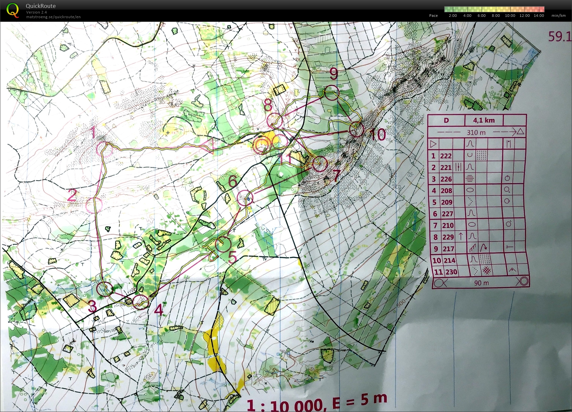Viewport: 572px width, 412px height.
Task: Click the QuickRoute Q logo
Action: click(x=13, y=10)
